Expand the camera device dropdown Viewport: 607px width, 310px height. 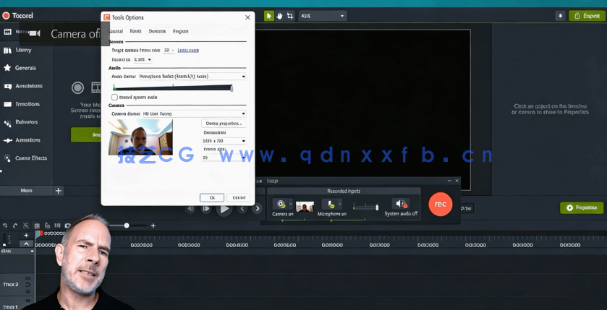point(243,113)
